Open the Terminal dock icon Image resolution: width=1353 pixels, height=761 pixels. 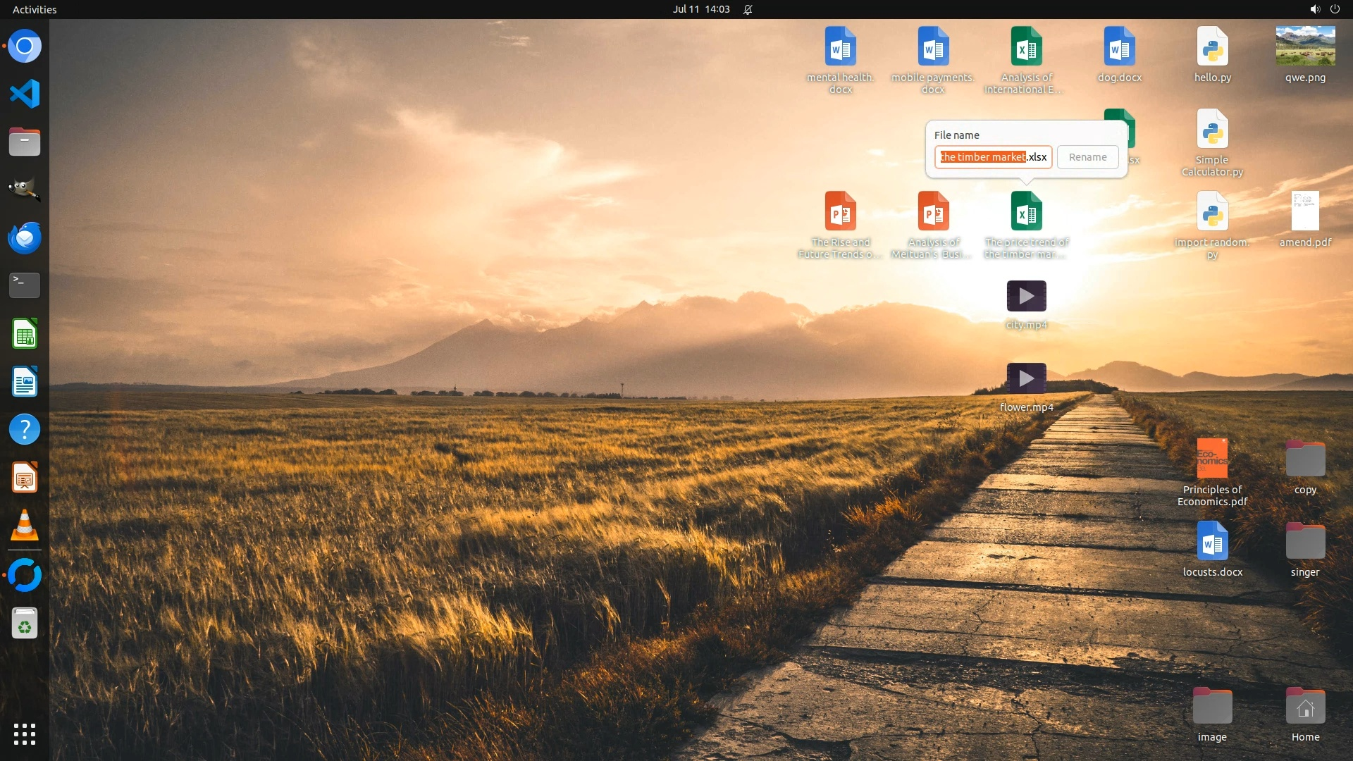pyautogui.click(x=25, y=285)
